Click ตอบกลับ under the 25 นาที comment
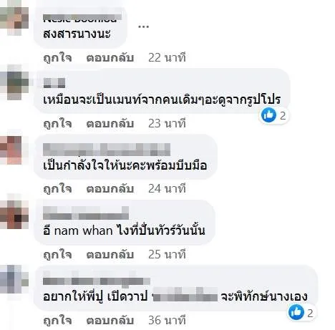 click(110, 255)
